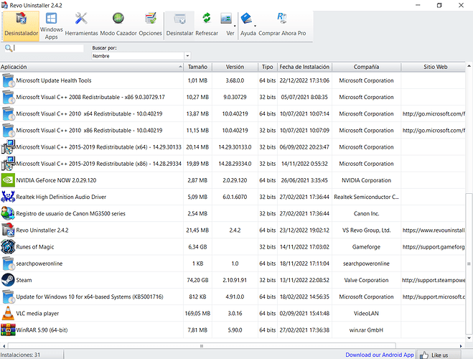Select the Canon MG3500 registration icon
This screenshot has height=359, width=473.
8,213
